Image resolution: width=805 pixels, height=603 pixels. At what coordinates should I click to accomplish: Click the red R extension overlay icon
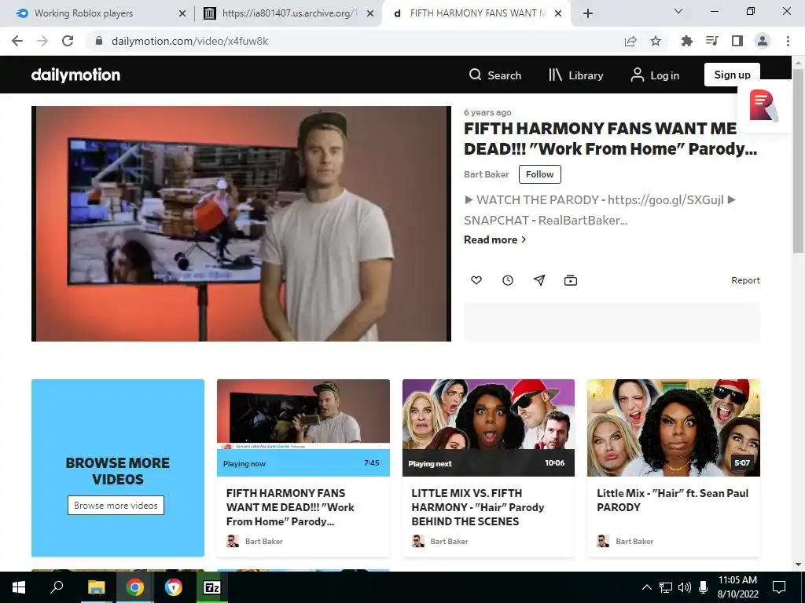click(x=763, y=106)
